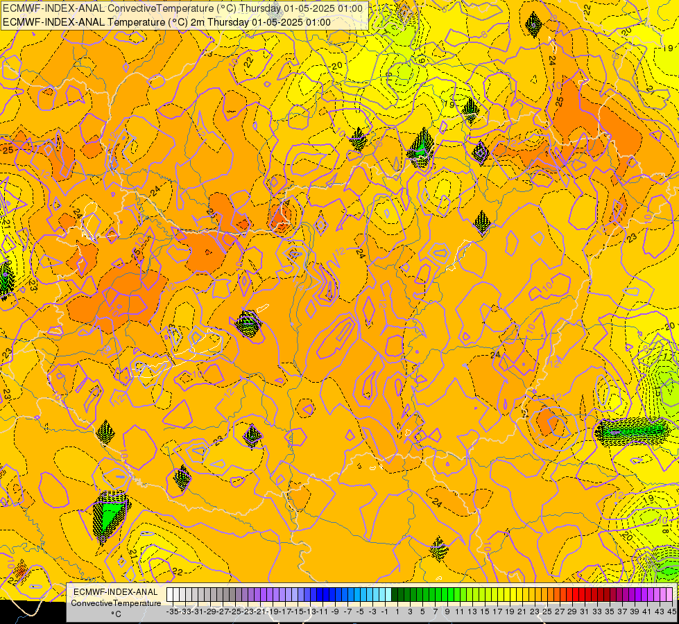Screen dimensions: 679x624
Task: Click the '-29' legend scale value
Action: pyautogui.click(x=210, y=612)
